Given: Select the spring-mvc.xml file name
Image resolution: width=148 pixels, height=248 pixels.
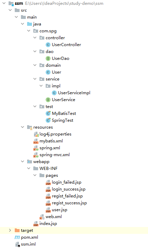Looking at the screenshot, I should 55,155.
